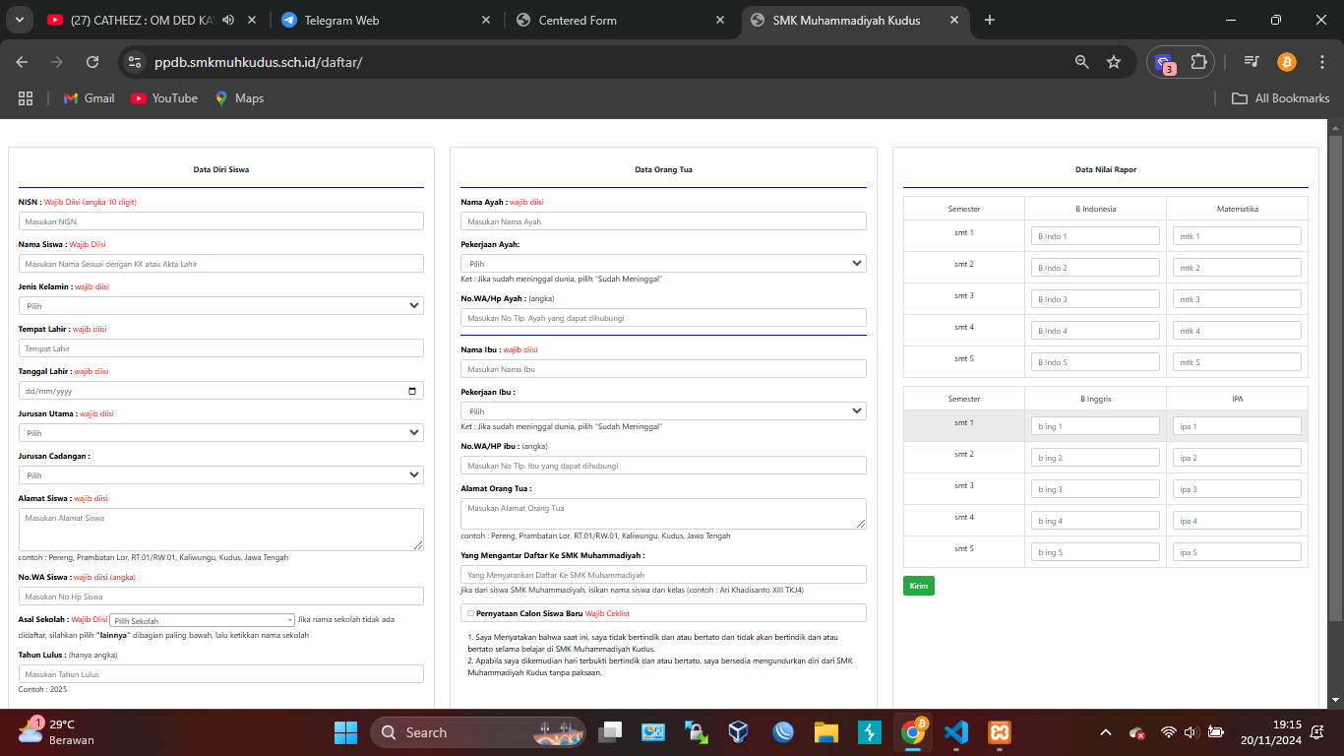This screenshot has height=756, width=1344.
Task: Open a new tab with plus button
Action: [x=990, y=20]
